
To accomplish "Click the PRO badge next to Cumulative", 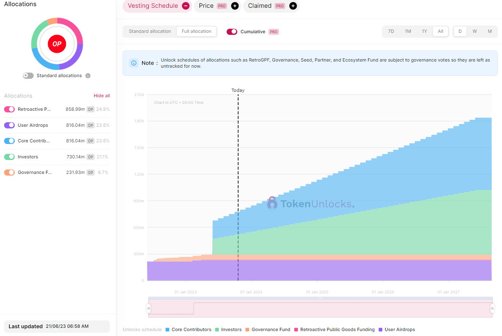I will (x=274, y=32).
